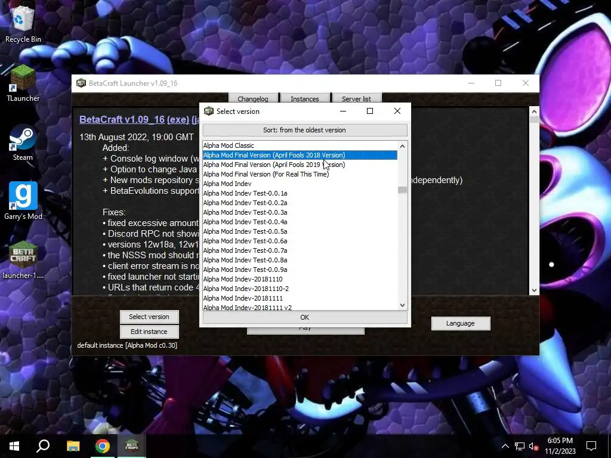
Task: Click changelog scrollbar up arrow
Action: pyautogui.click(x=534, y=112)
